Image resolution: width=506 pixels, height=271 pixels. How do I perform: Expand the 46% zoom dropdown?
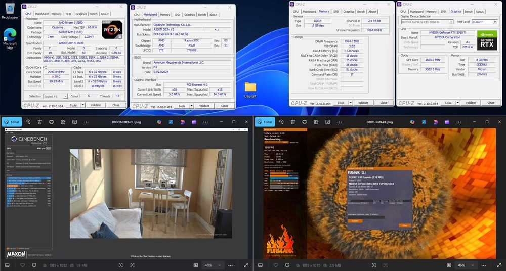(x=473, y=265)
